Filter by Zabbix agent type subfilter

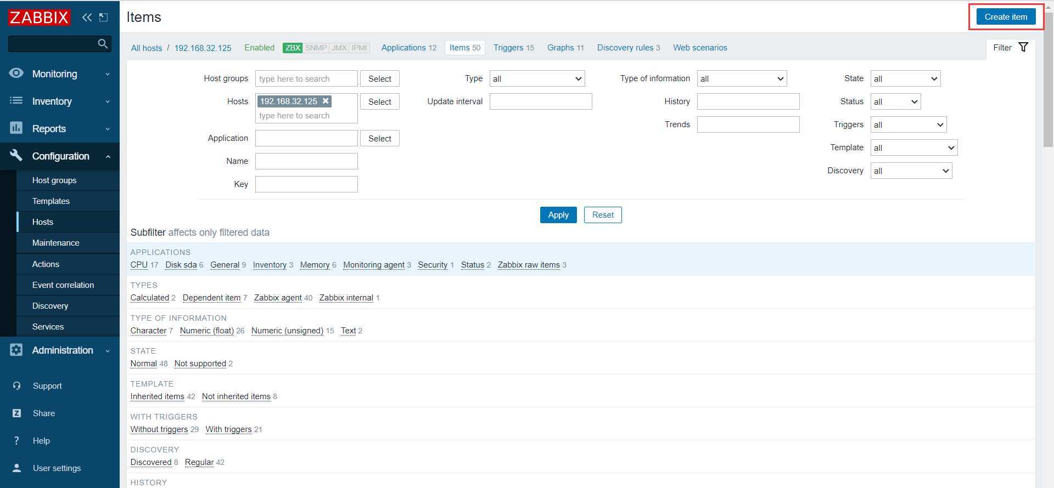click(278, 298)
